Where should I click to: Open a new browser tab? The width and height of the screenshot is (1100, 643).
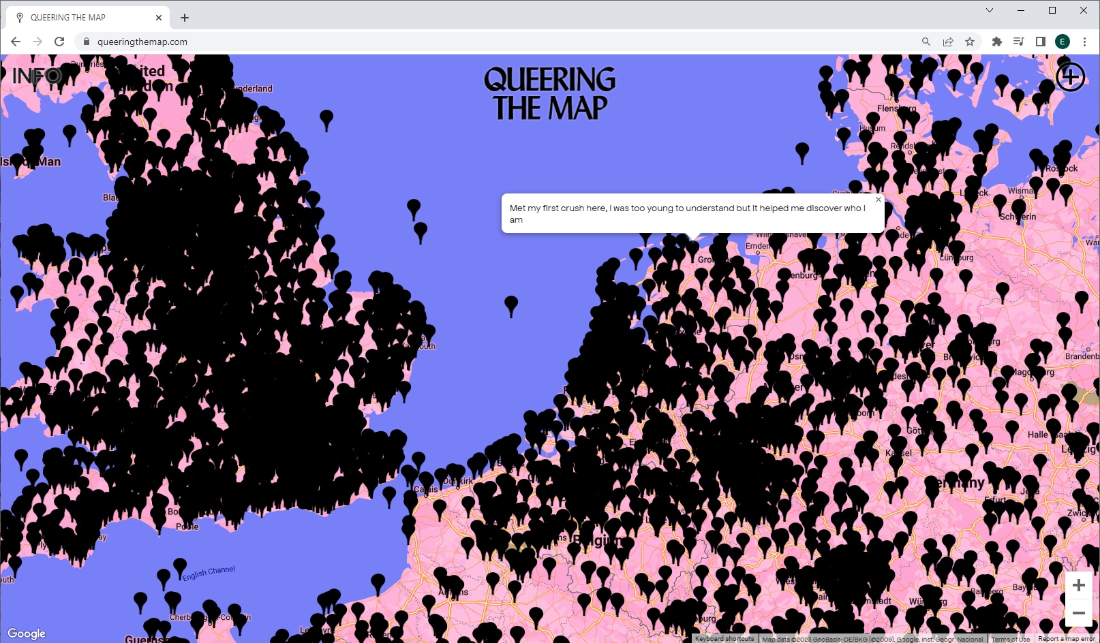(x=185, y=18)
